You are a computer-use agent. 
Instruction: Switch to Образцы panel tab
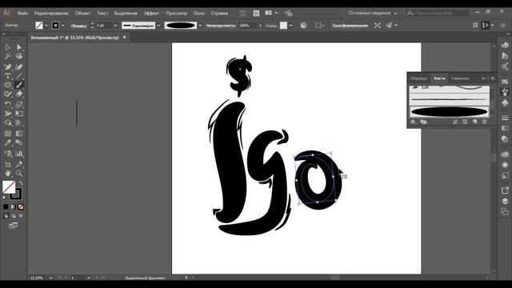(x=419, y=78)
